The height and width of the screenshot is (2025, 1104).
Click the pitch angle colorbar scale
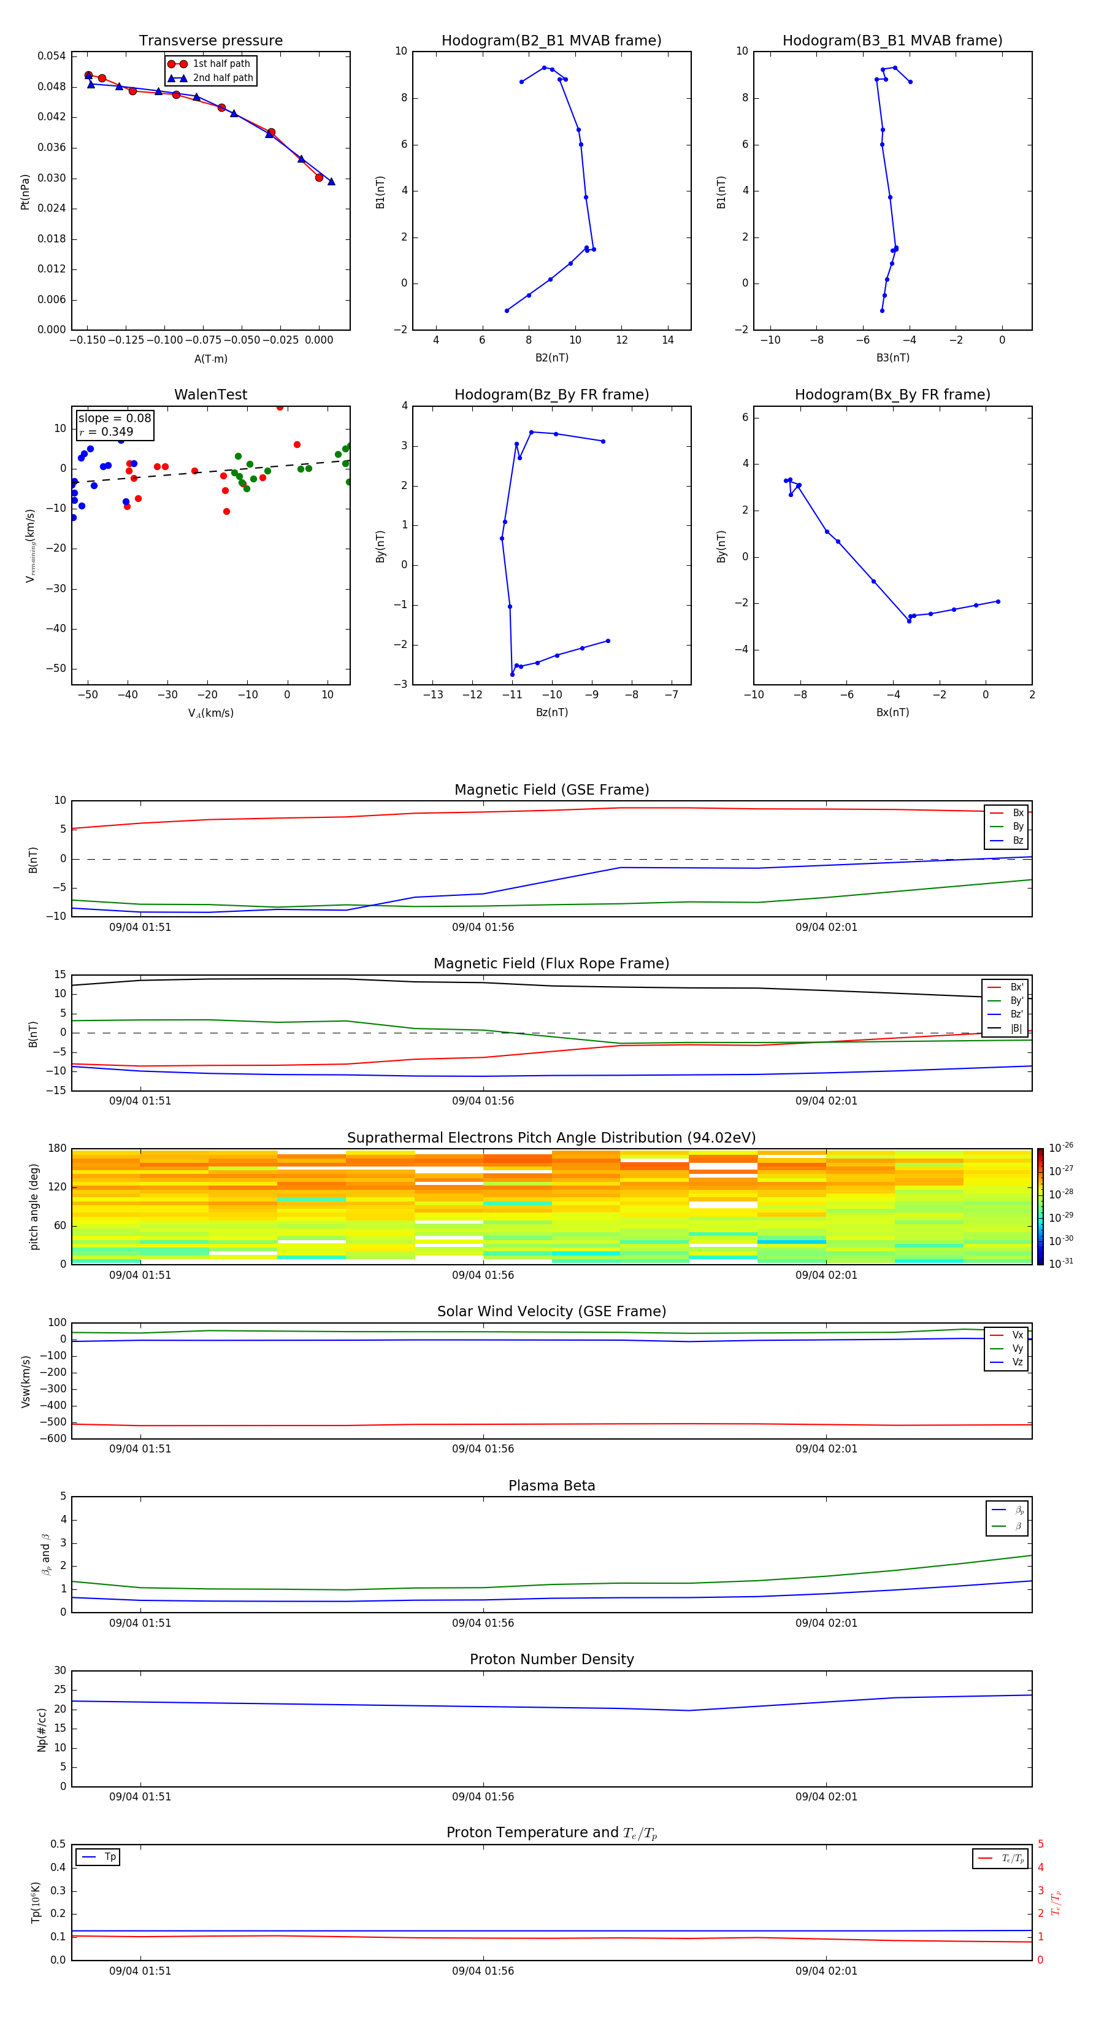[x=1040, y=1206]
